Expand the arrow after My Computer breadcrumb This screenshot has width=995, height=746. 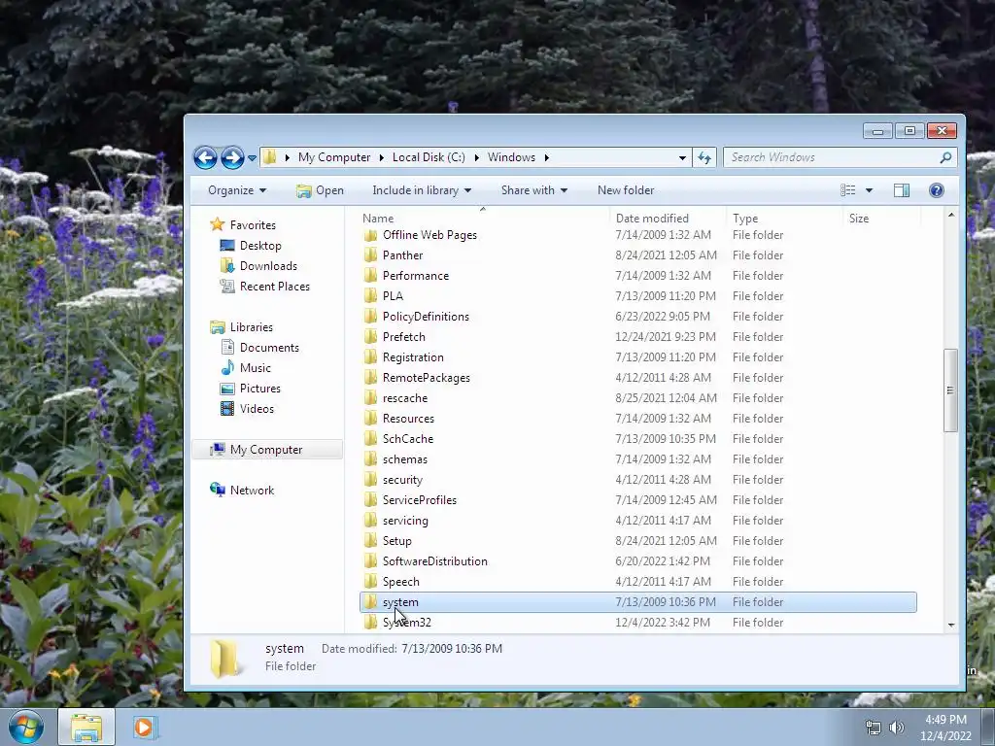381,157
